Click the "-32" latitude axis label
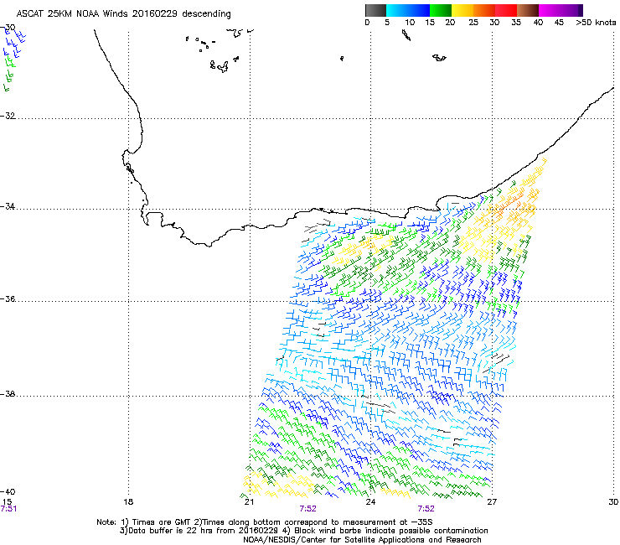This screenshot has height=545, width=620. [8, 116]
